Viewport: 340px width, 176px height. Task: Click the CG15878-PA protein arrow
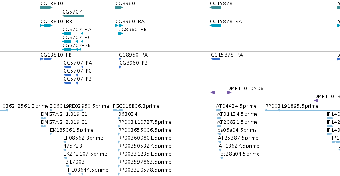click(215, 59)
